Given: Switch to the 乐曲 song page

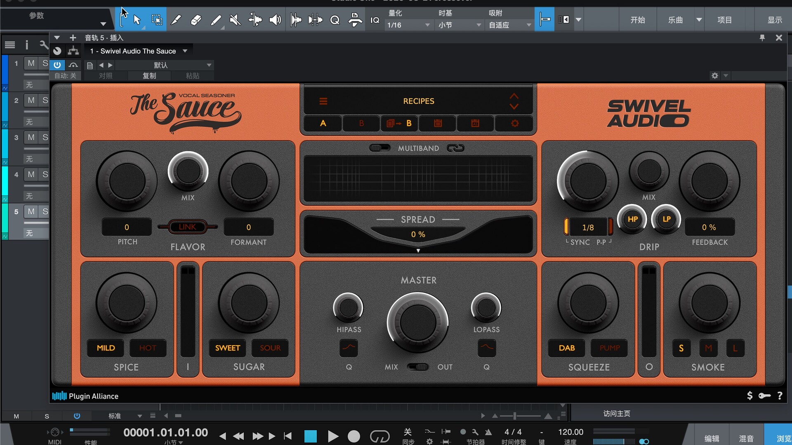Looking at the screenshot, I should (x=675, y=20).
